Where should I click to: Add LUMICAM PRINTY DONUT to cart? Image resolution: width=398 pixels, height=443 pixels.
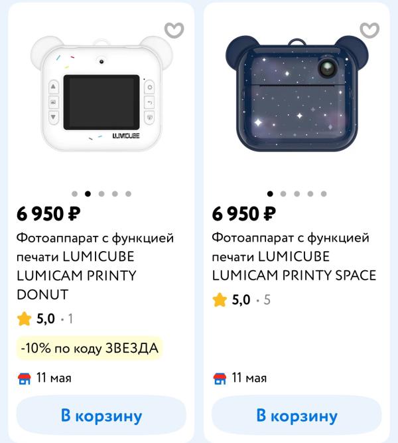coord(101,416)
